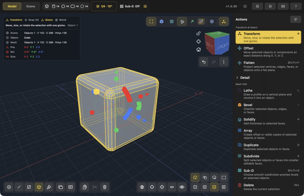The height and width of the screenshot is (196, 304).
Task: Click the home view icon beside the view cube
Action: pyautogui.click(x=199, y=50)
